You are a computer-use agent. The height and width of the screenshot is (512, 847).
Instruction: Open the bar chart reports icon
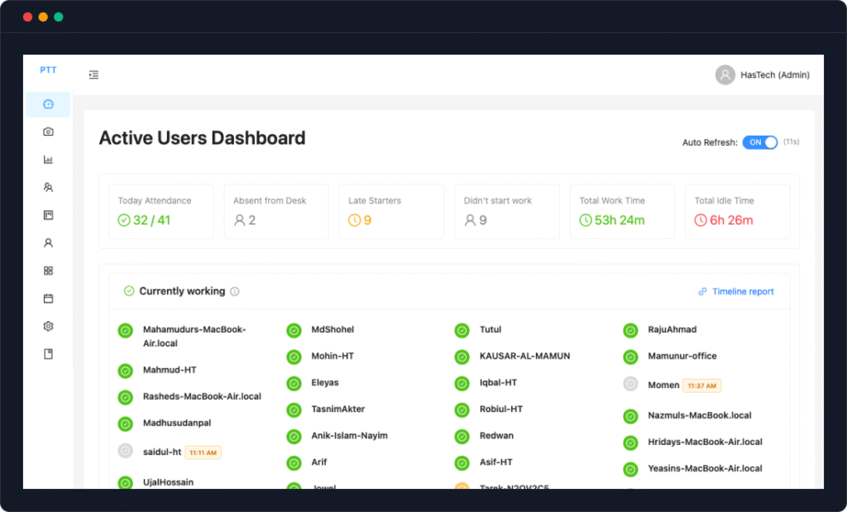[x=48, y=160]
